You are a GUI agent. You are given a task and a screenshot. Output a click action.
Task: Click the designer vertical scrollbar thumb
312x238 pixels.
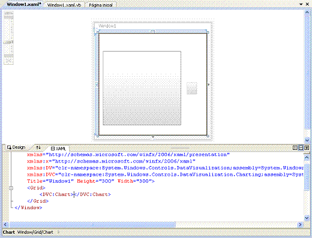307,72
